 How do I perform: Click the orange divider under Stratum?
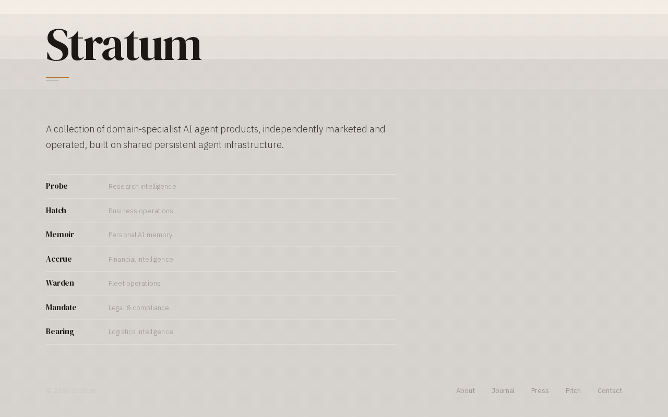click(57, 79)
